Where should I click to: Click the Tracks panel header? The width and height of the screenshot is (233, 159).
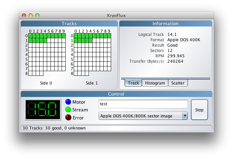[x=69, y=23]
